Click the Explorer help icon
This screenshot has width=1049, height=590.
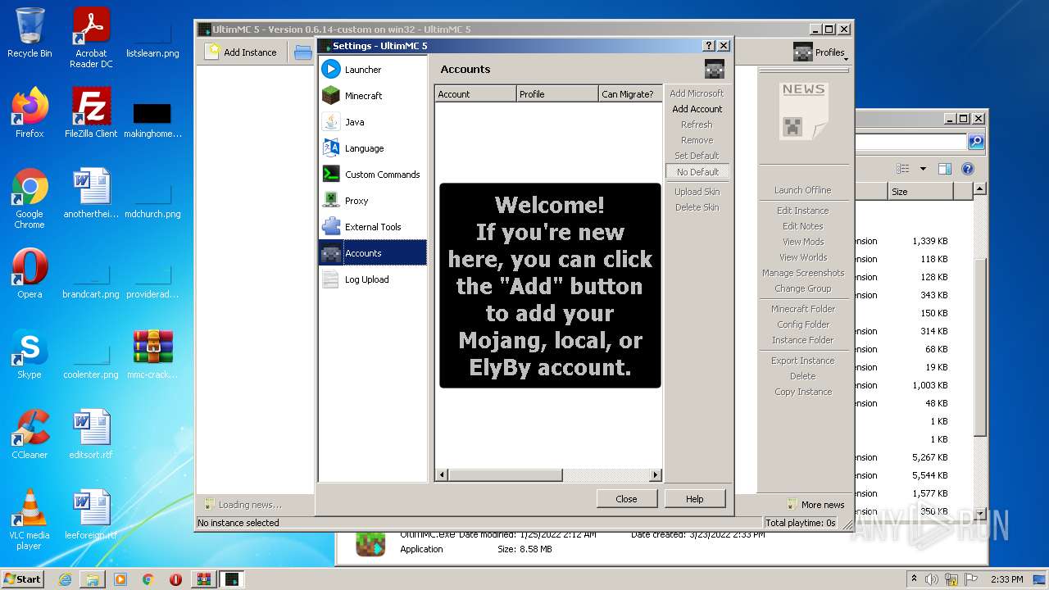tap(967, 169)
